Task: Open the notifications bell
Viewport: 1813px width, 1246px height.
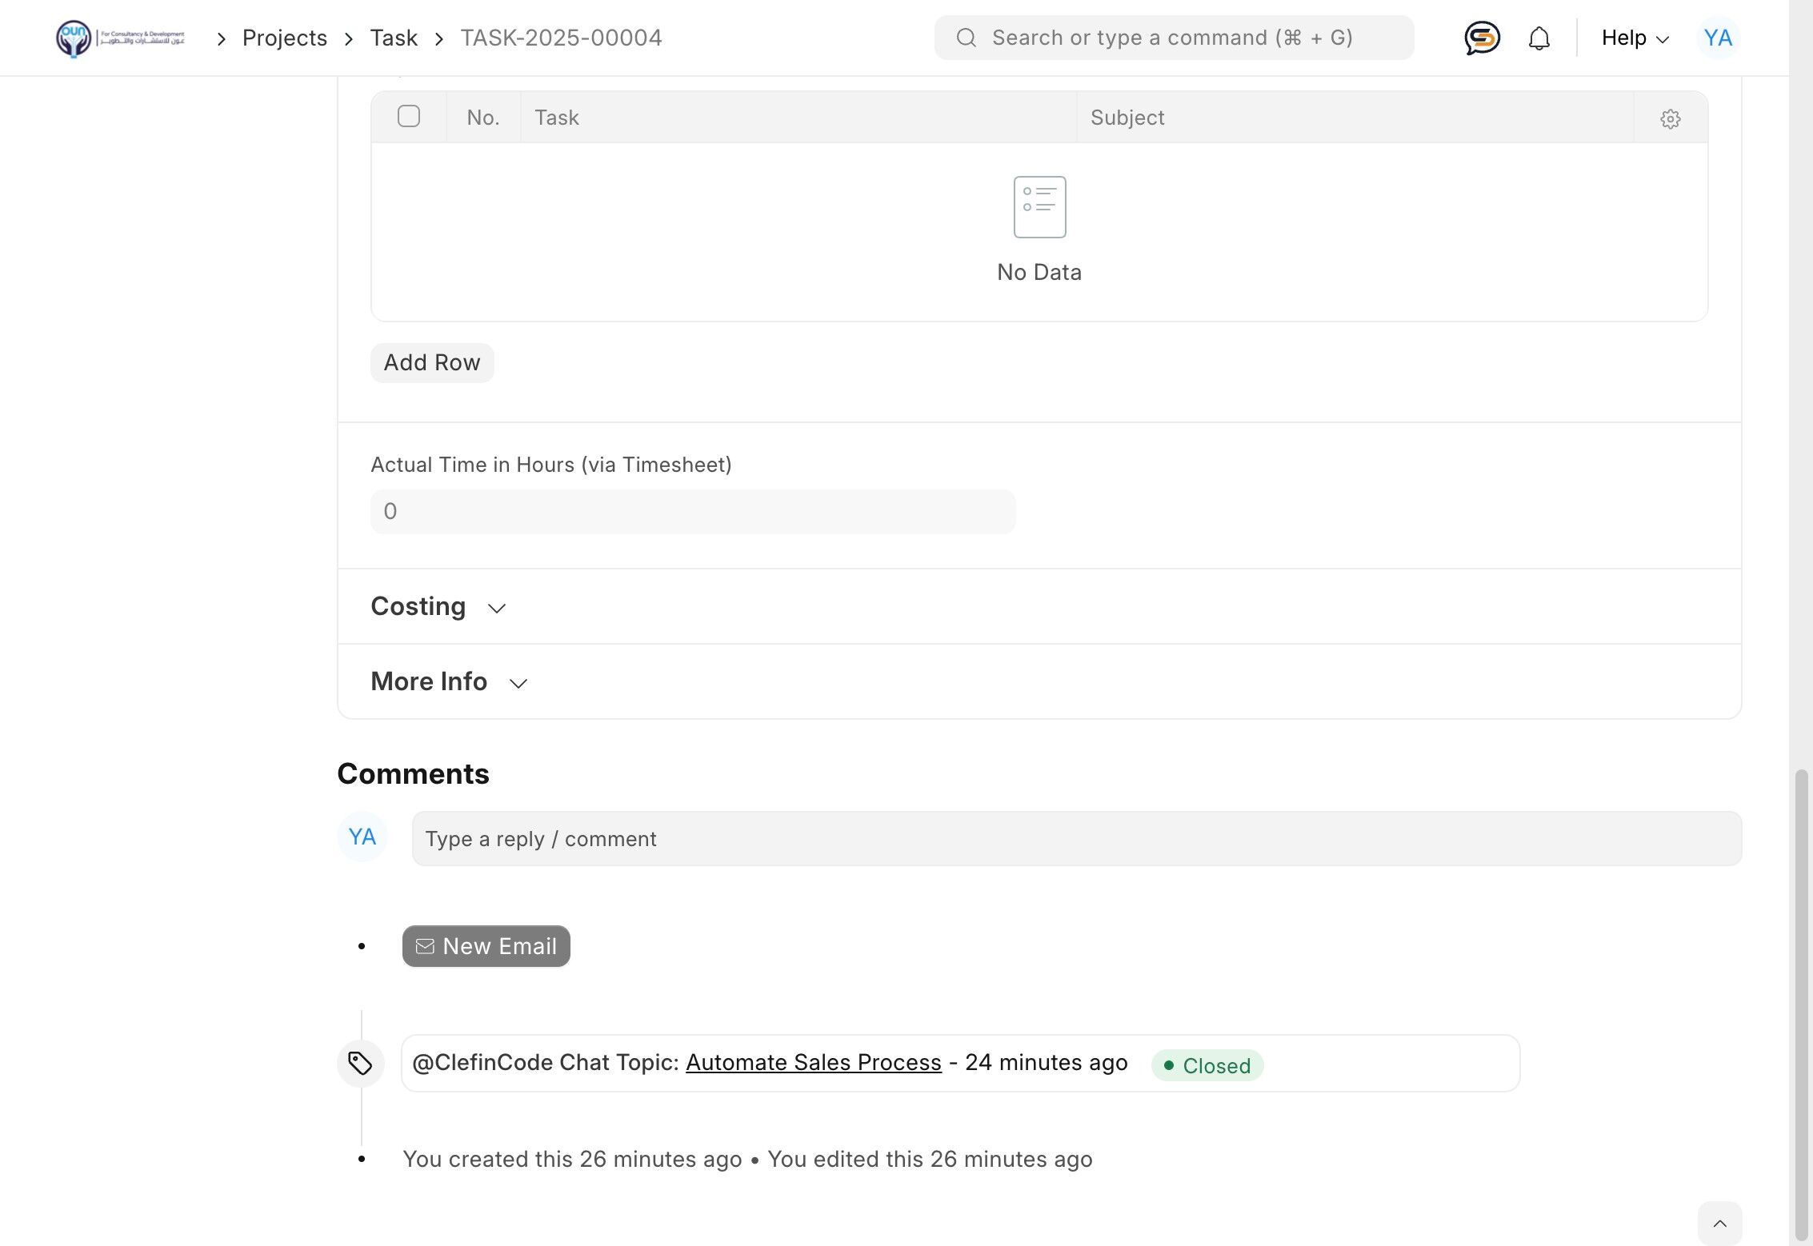Action: tap(1539, 38)
